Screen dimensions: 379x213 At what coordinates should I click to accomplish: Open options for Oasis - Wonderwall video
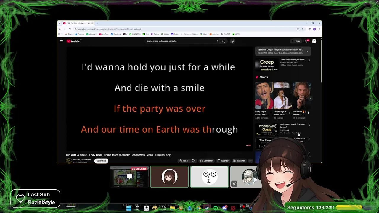click(x=310, y=125)
